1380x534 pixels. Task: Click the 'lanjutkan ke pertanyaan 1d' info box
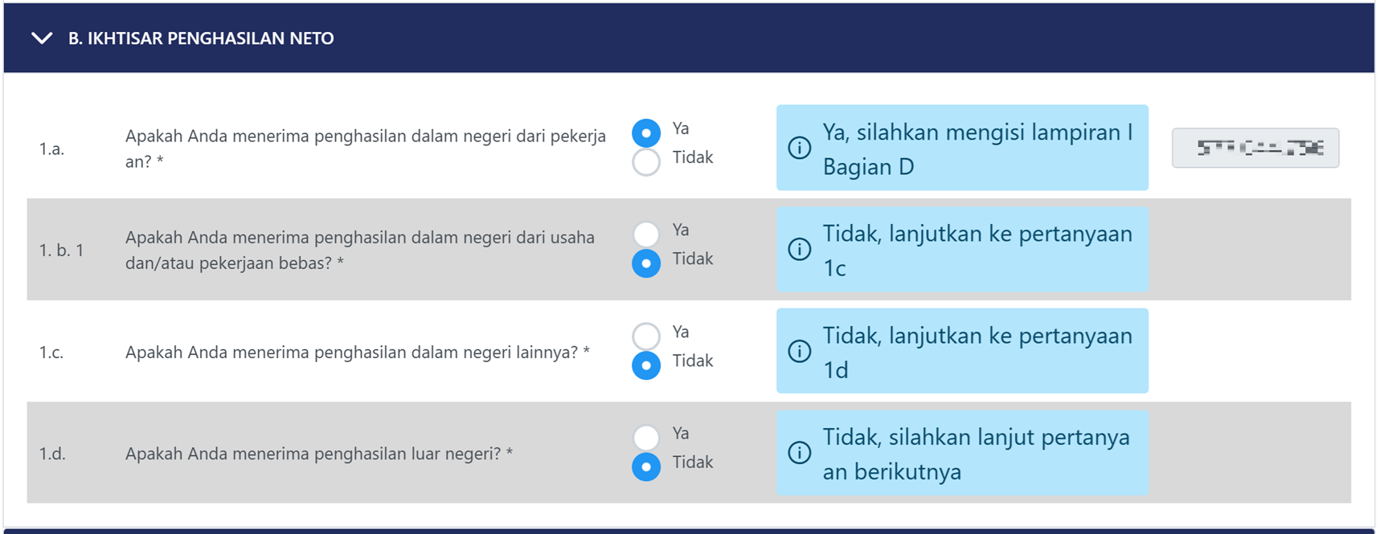coord(977,352)
